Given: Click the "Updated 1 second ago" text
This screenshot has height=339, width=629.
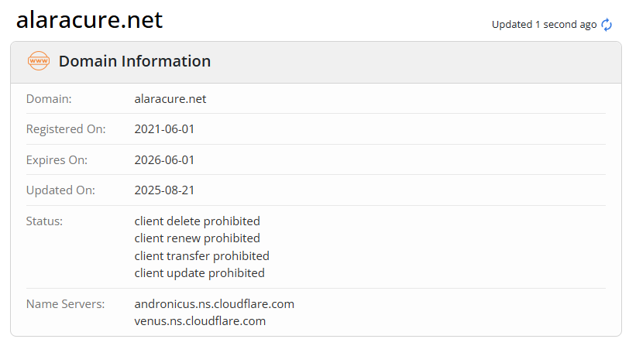Looking at the screenshot, I should click(544, 25).
